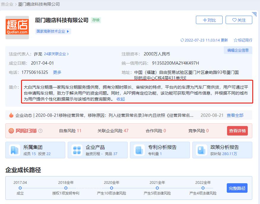
Task: Click the 完整路径 growth path button
Action: tap(237, 188)
